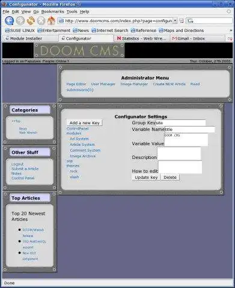Open the Go menu
Image resolution: width=235 pixels, height=288 pixels.
point(36,12)
